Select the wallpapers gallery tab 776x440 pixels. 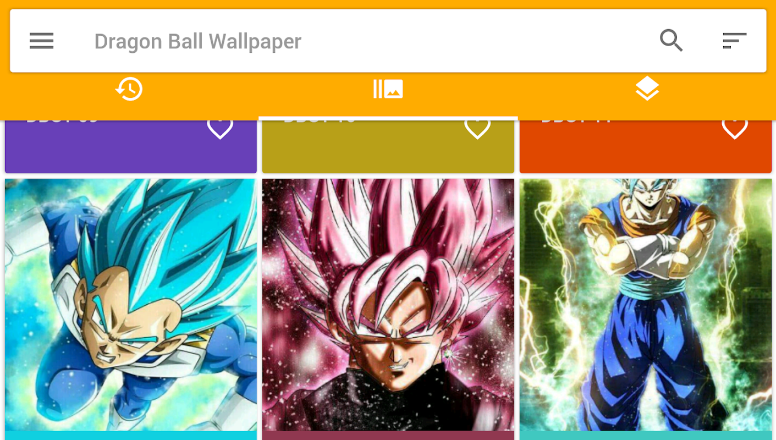tap(388, 89)
